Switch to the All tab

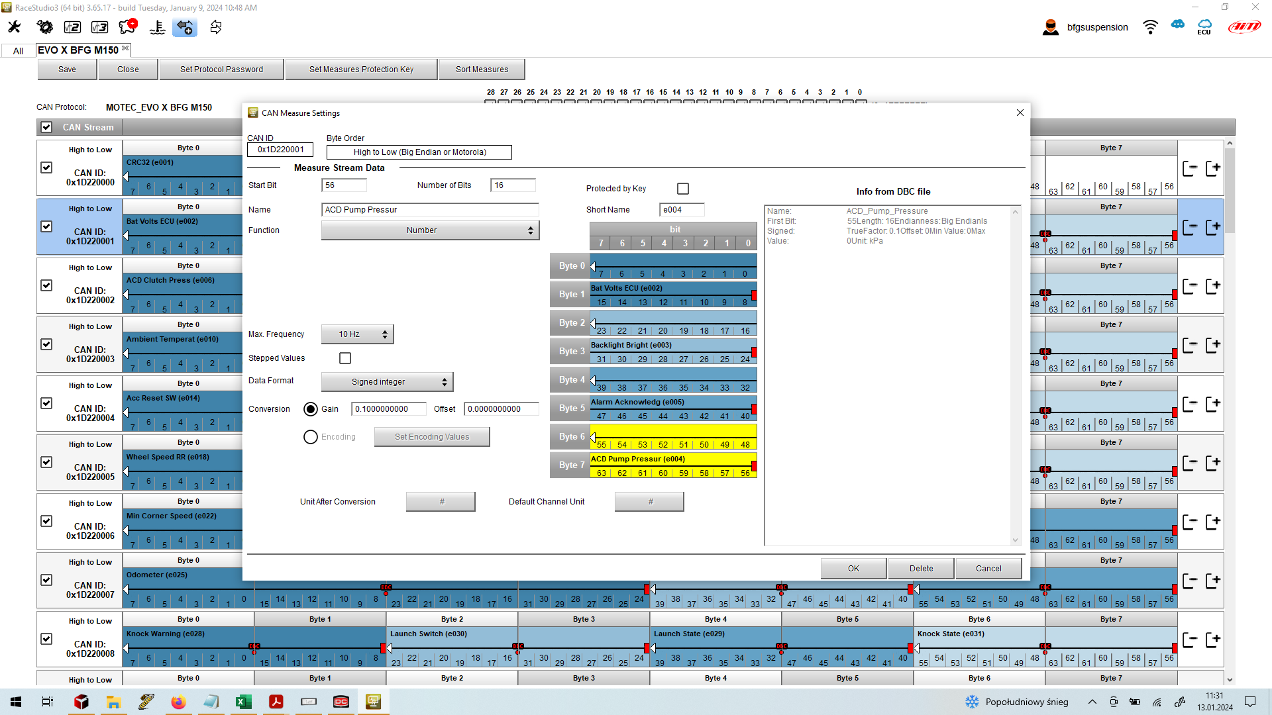tap(18, 51)
